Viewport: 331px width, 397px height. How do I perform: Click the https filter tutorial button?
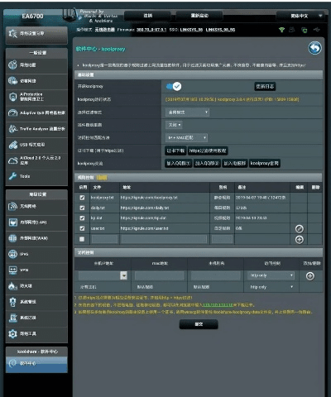click(x=208, y=151)
